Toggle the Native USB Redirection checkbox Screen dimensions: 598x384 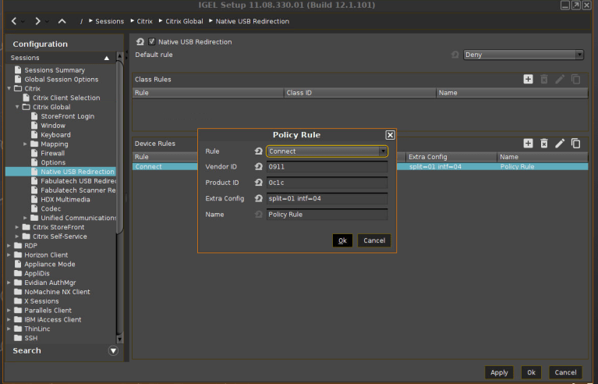tap(152, 42)
